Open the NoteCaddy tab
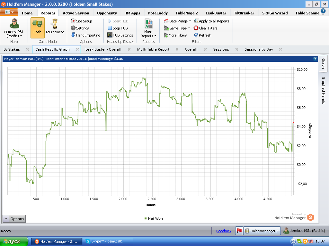The image size is (329, 246). click(x=158, y=13)
